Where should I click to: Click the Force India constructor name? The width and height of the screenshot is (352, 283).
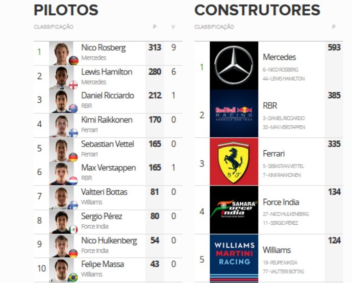pos(281,202)
